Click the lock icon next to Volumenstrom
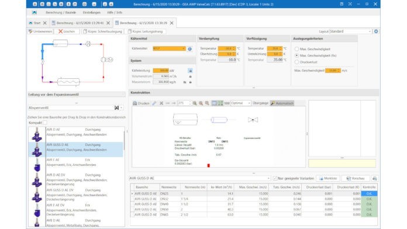This screenshot has height=229, width=407. [x=190, y=77]
